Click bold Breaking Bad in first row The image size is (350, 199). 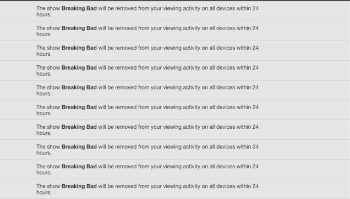point(79,8)
